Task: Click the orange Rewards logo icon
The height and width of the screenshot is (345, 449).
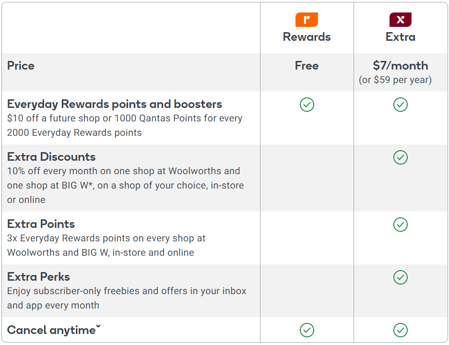Action: click(x=307, y=20)
